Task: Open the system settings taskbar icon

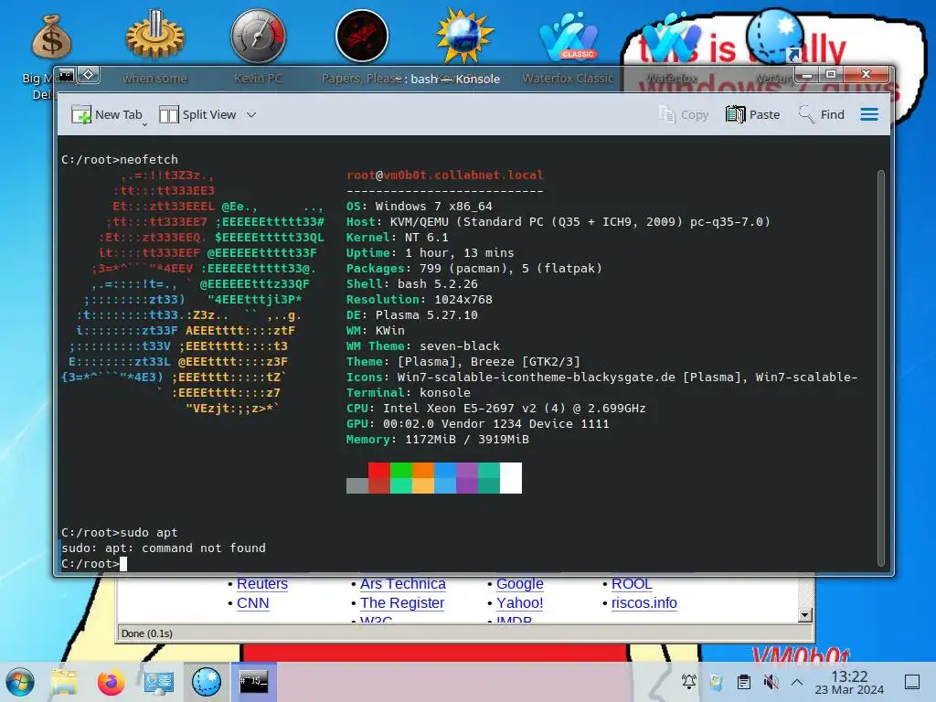Action: click(159, 682)
